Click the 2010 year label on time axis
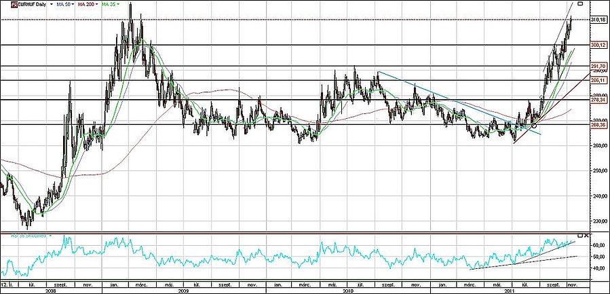This screenshot has height=294, width=610. pyautogui.click(x=348, y=289)
